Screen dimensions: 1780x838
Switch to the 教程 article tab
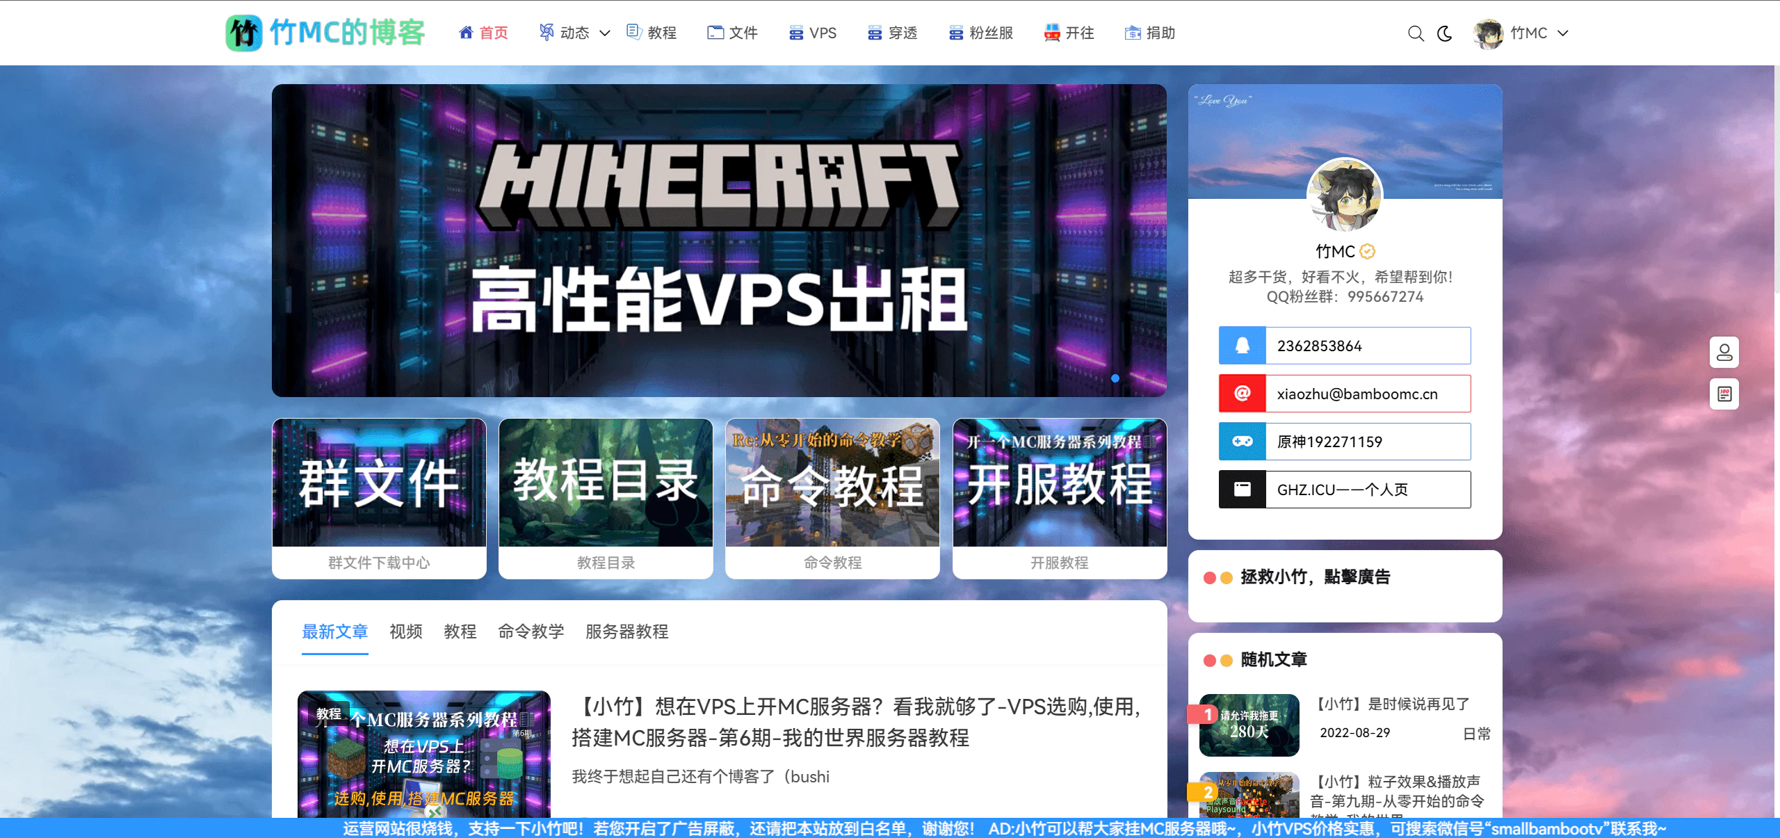[x=460, y=631]
